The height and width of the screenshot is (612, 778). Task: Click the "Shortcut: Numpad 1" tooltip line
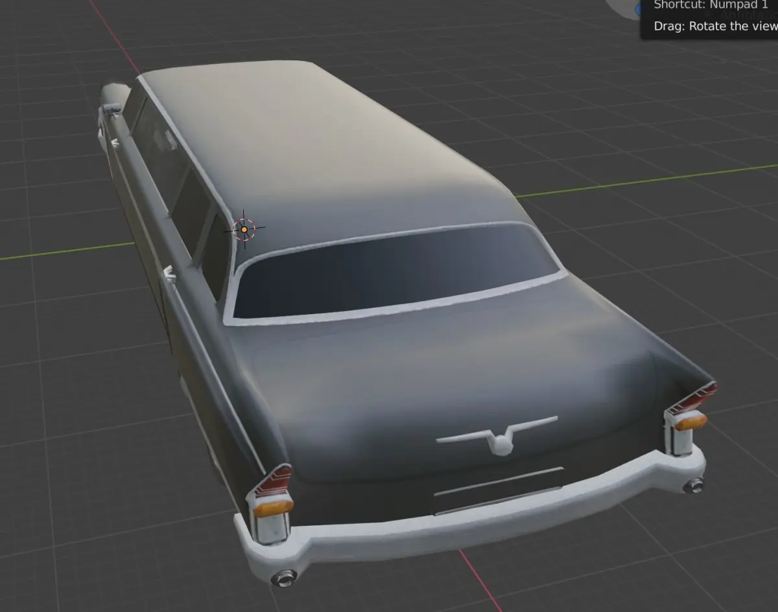711,5
